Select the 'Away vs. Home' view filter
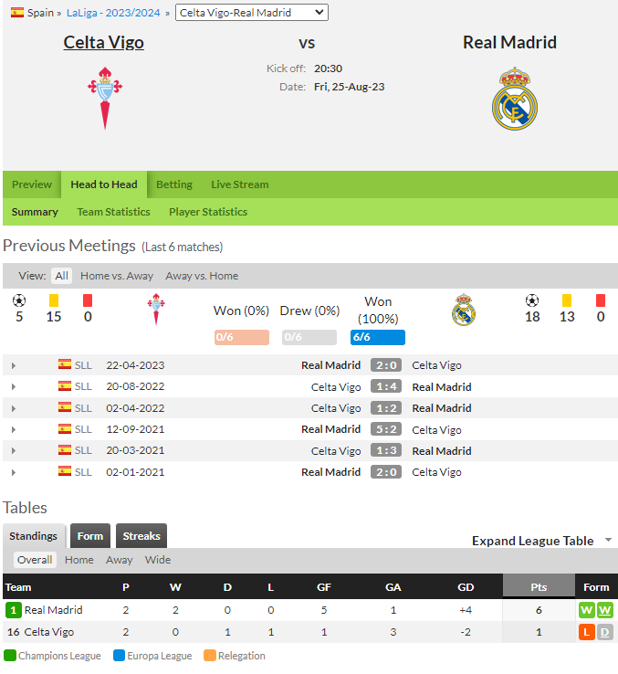 pos(202,276)
